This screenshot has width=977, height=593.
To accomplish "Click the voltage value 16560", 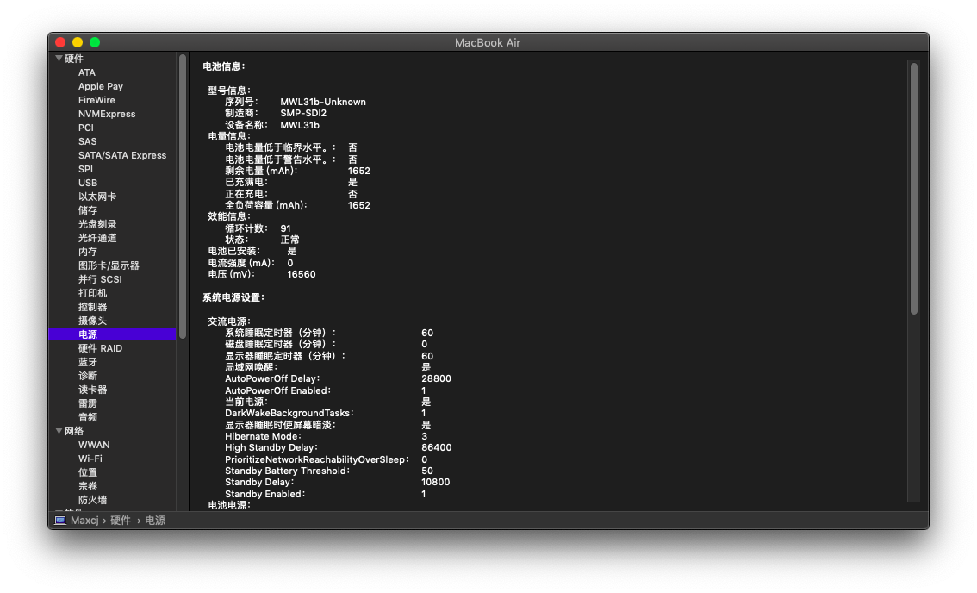I will [301, 274].
